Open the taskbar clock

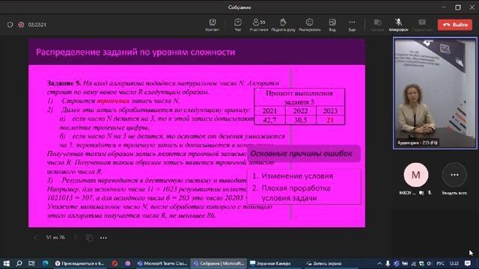(x=454, y=263)
